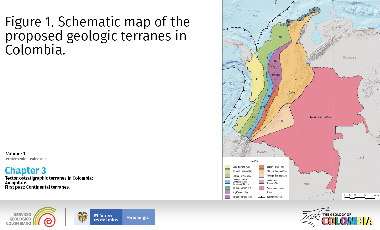This screenshot has width=380, height=230.
Task: Click the 'Kogi Terrane (K)' legend text
Action: pos(240,192)
